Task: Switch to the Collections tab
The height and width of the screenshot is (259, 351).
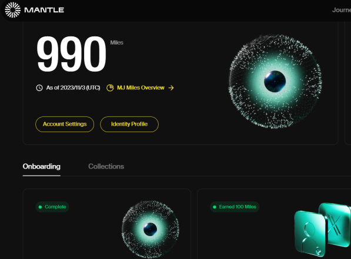Action: tap(106, 166)
